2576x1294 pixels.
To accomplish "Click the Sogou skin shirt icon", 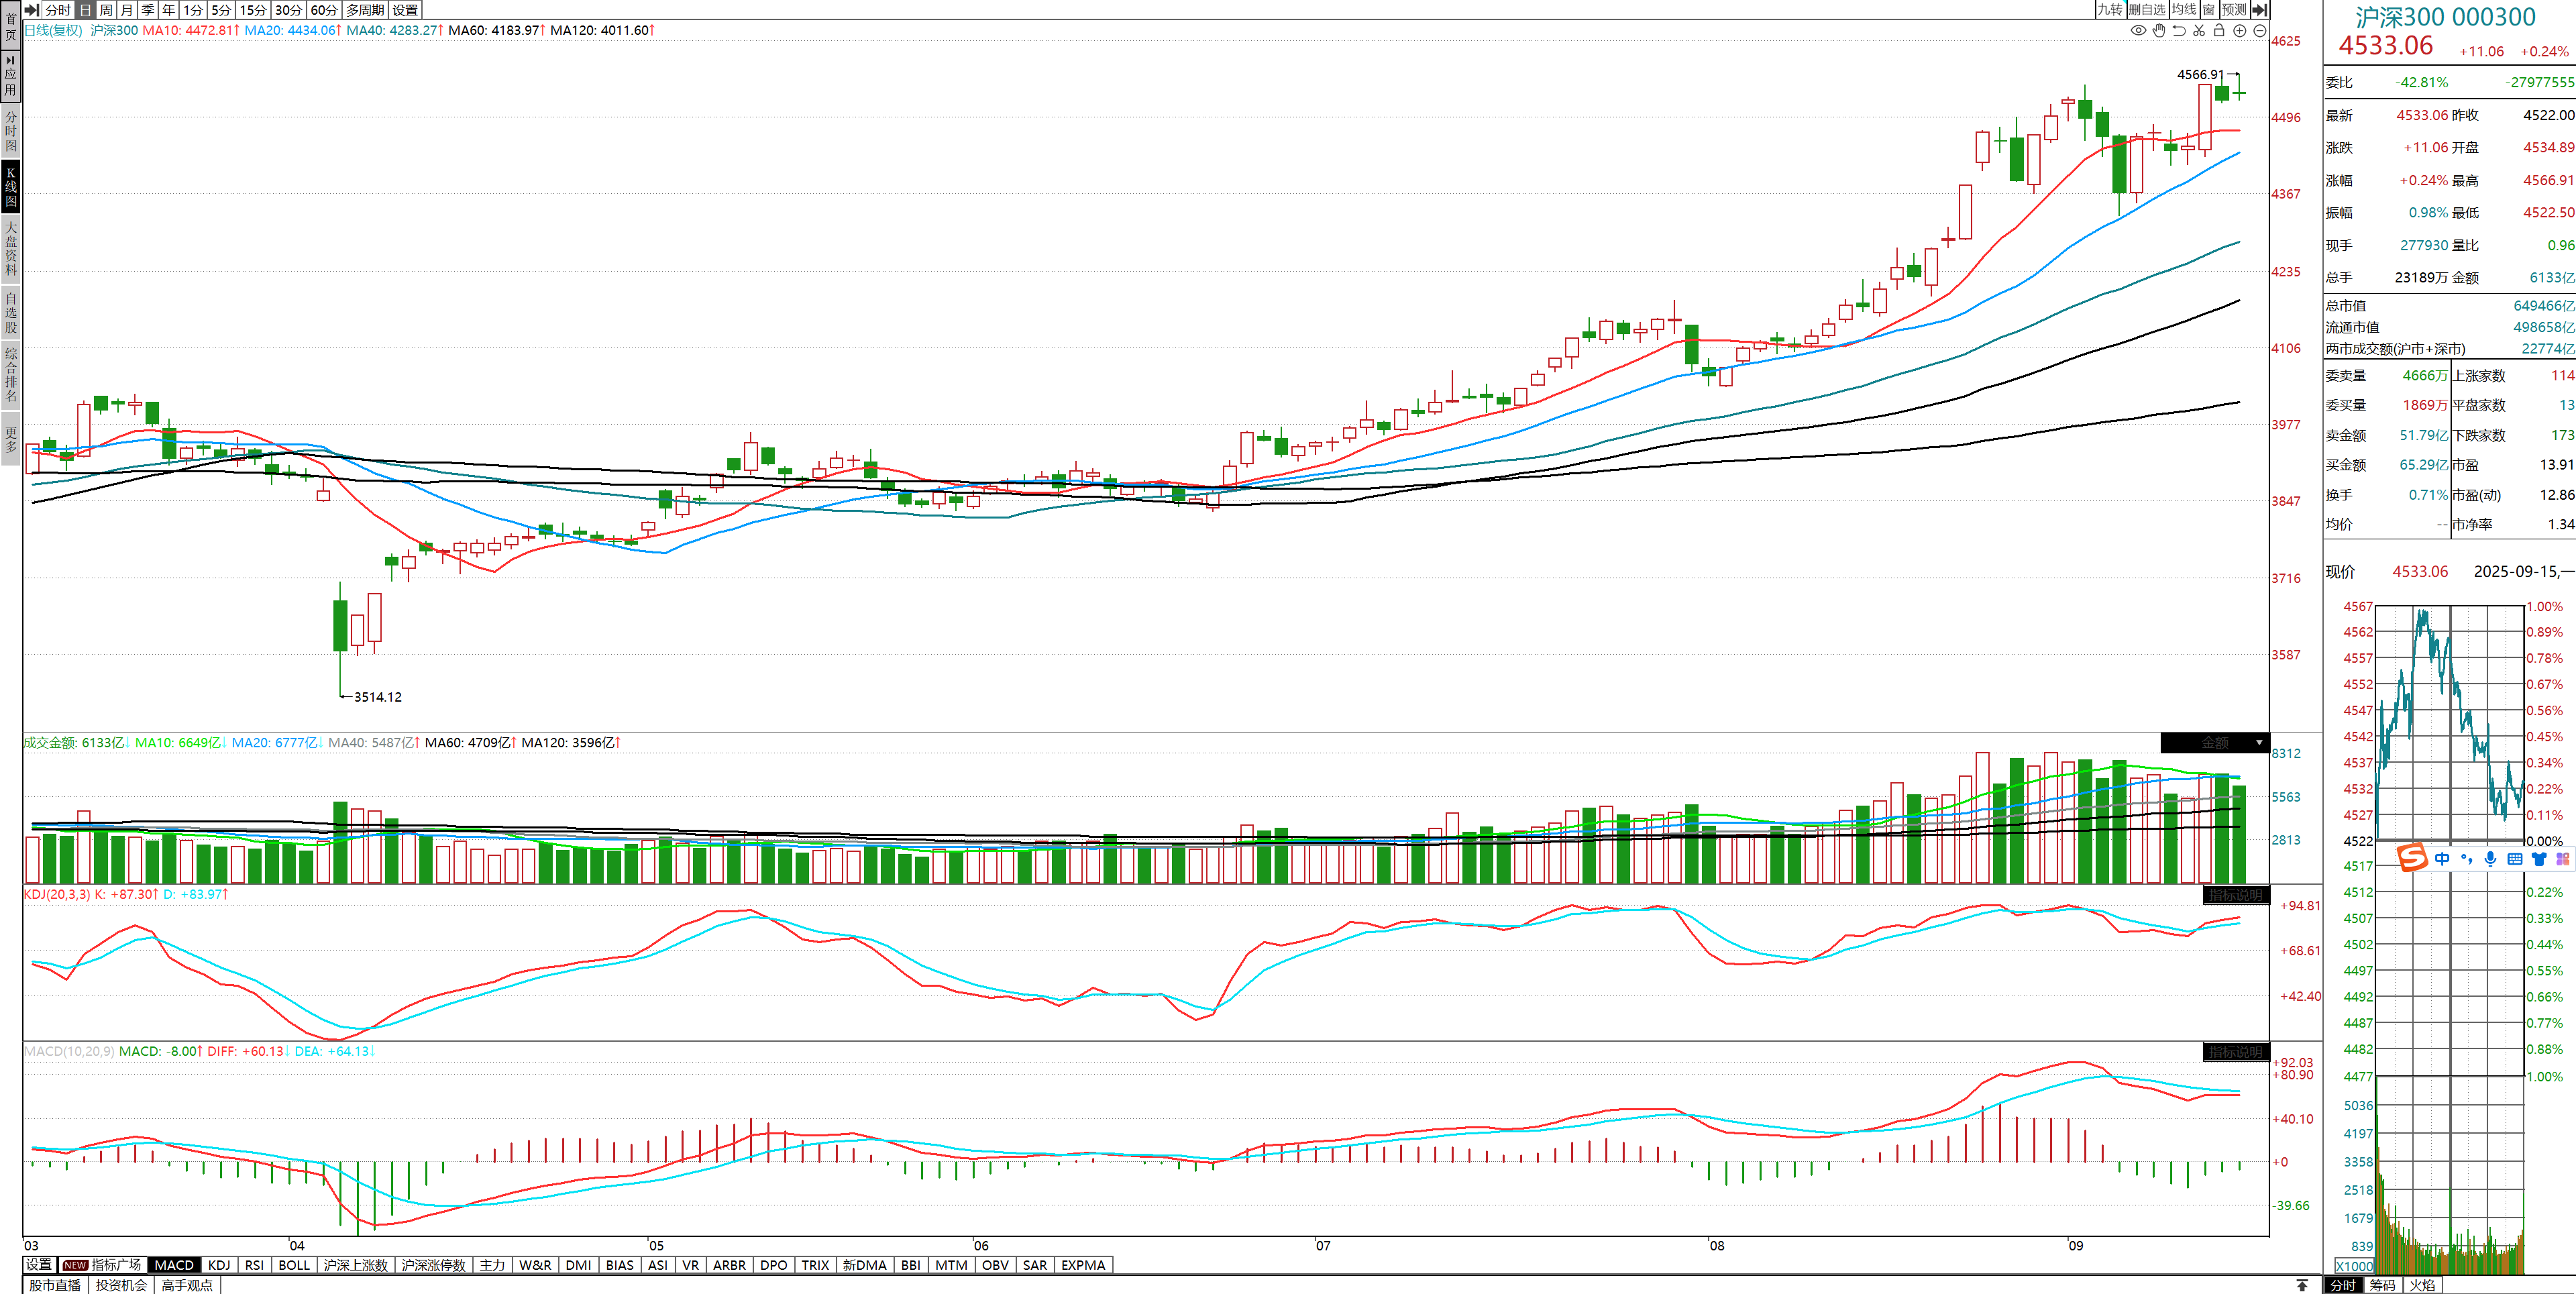I will click(x=2539, y=859).
